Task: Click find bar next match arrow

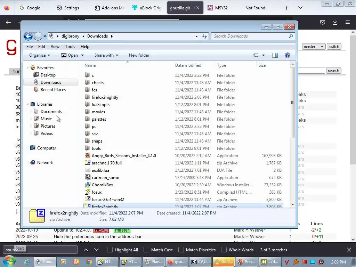Action: tap(96, 250)
